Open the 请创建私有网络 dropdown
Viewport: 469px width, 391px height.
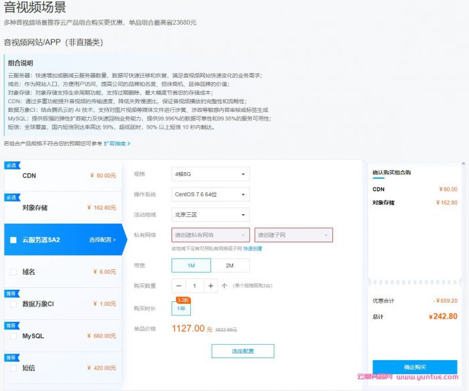coord(210,235)
